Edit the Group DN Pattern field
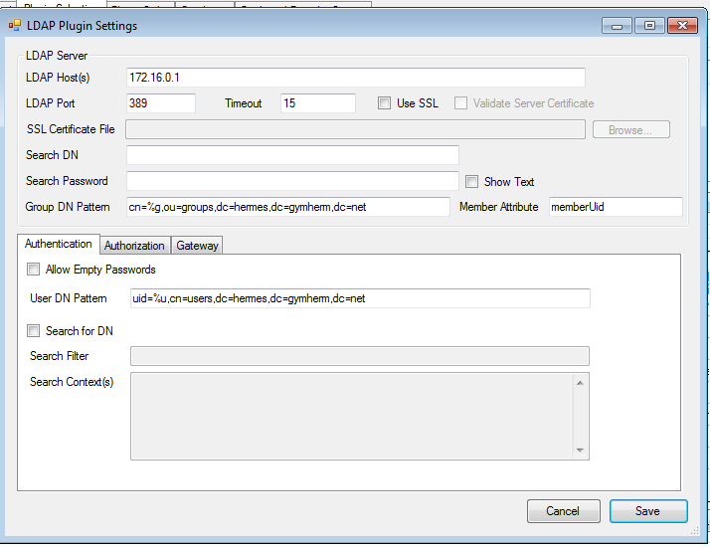 (288, 207)
